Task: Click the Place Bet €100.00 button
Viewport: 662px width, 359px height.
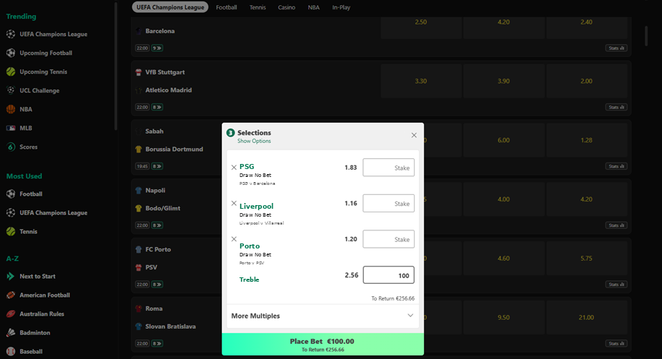Action: tap(323, 345)
